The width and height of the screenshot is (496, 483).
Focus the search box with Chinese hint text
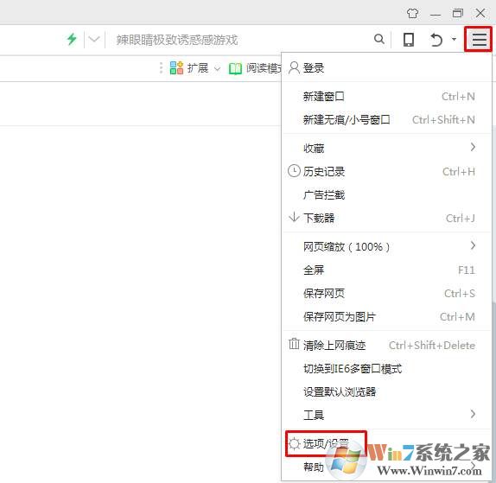pyautogui.click(x=240, y=40)
